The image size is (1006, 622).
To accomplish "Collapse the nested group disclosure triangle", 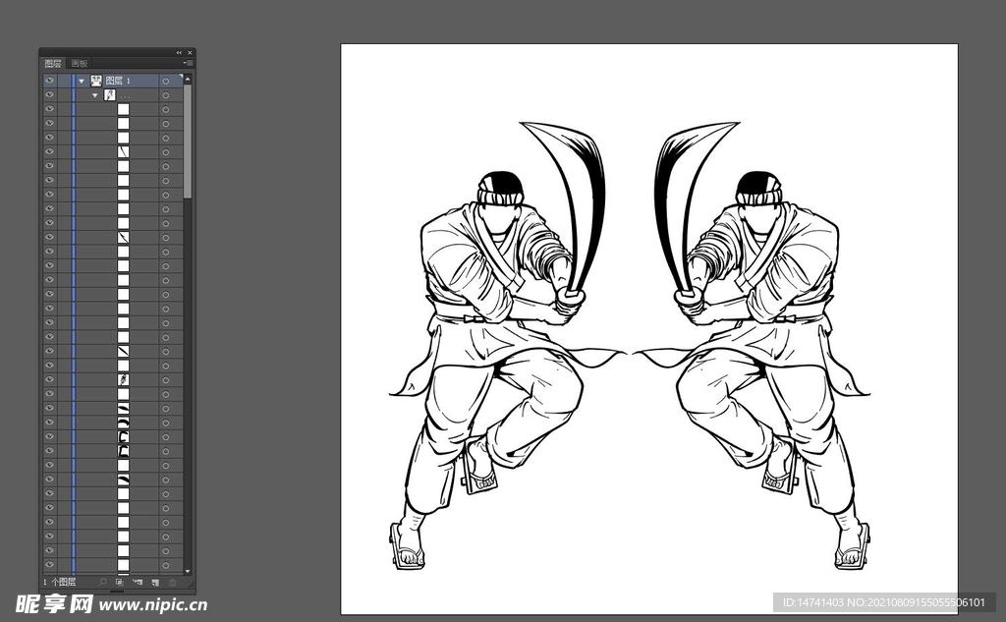I will click(95, 95).
